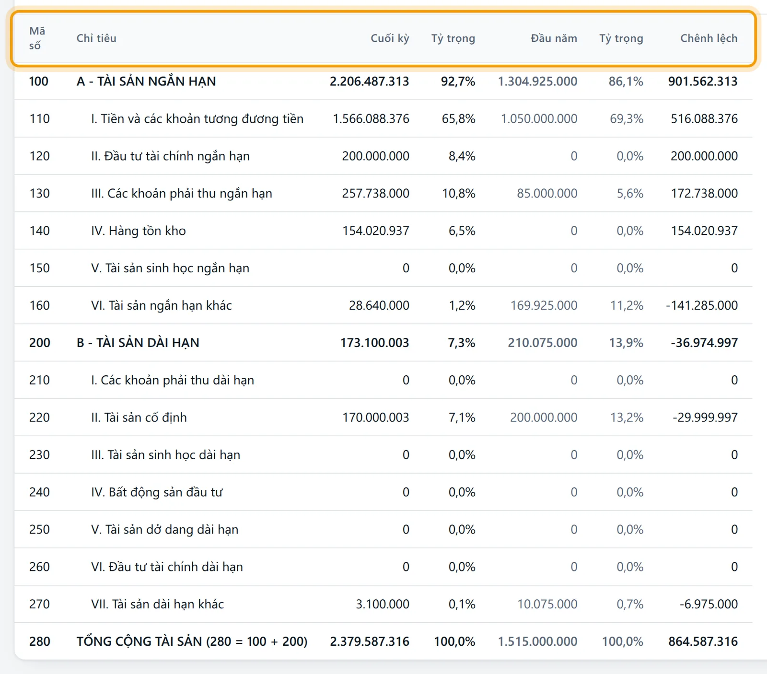The image size is (767, 674).
Task: Select the value 901.562.313
Action: 703,81
